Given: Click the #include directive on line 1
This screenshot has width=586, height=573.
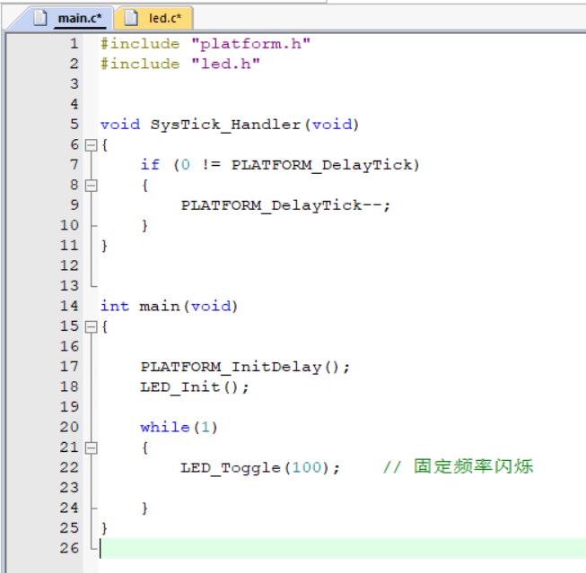Looking at the screenshot, I should tap(140, 44).
